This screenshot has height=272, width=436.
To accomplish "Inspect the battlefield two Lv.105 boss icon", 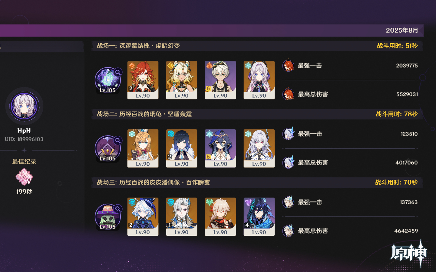I will click(108, 148).
